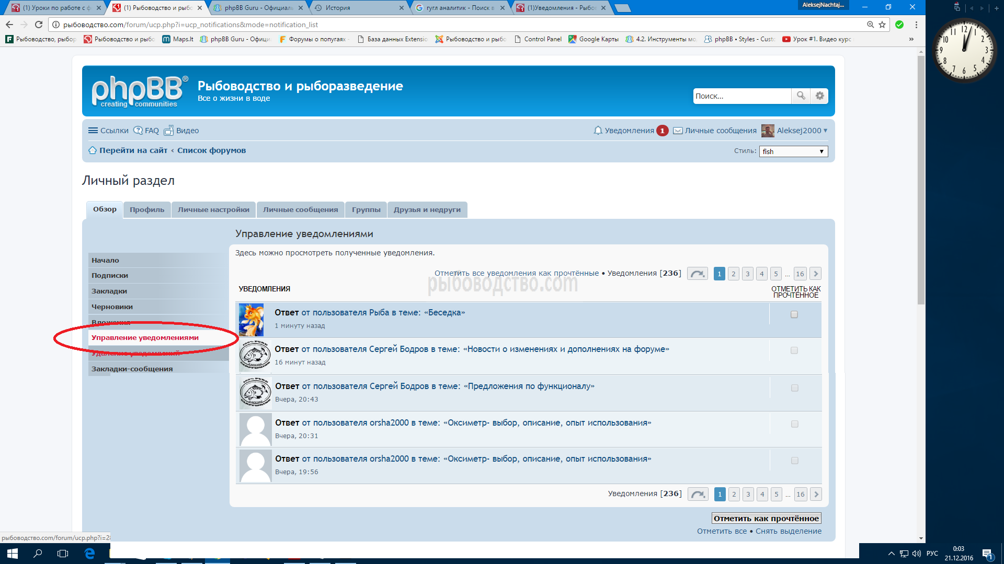Select checkbox for Предложения по функционалу notification

click(795, 388)
